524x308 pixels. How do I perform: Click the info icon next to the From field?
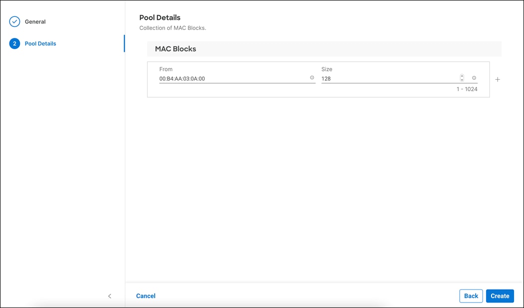click(312, 78)
